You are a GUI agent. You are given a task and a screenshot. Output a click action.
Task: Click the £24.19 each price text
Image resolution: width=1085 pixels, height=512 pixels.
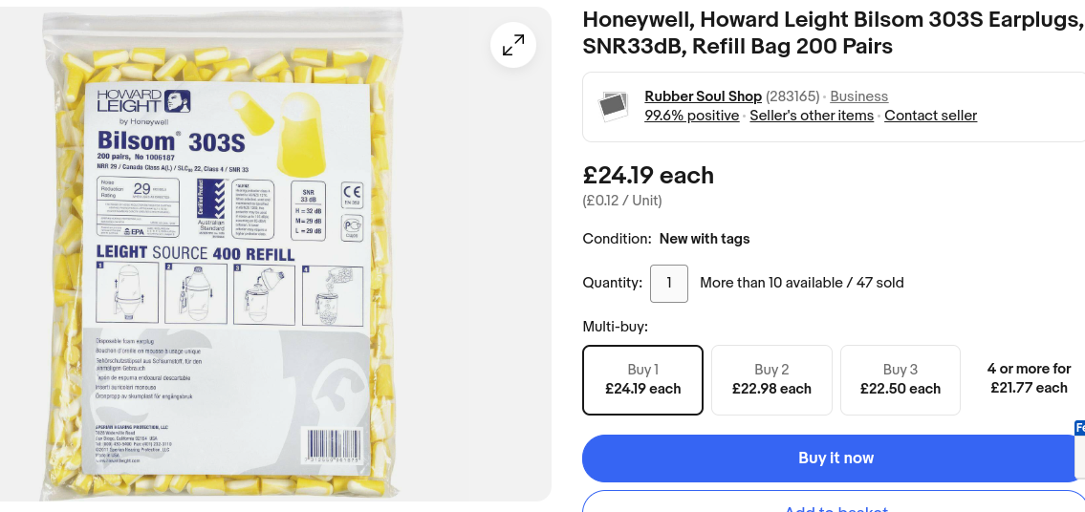click(648, 176)
